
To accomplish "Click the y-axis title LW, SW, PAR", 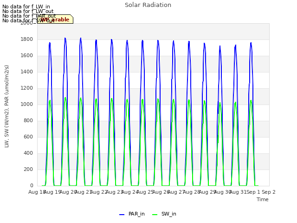I will 7,106.
